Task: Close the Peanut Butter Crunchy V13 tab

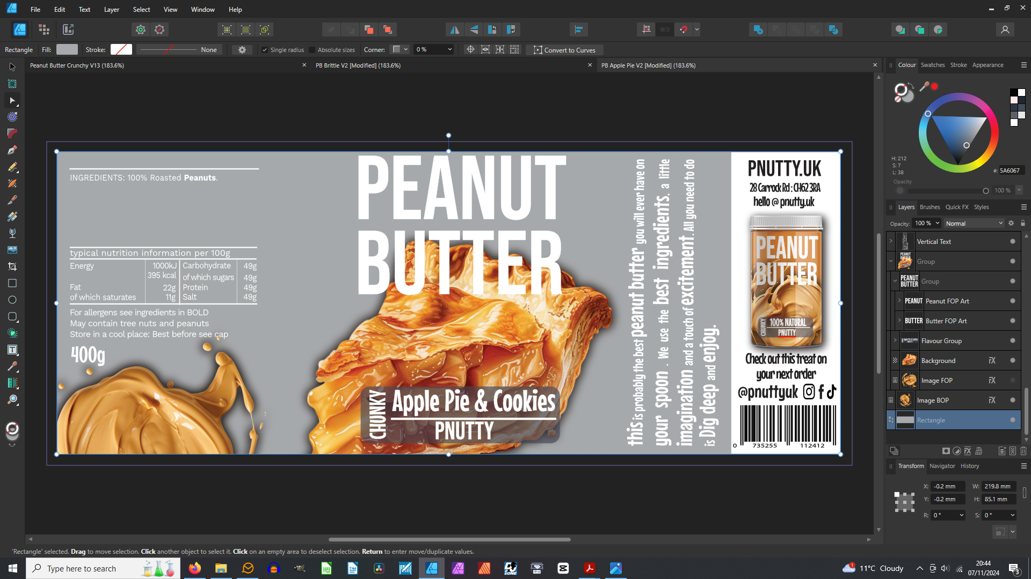Action: click(x=304, y=65)
